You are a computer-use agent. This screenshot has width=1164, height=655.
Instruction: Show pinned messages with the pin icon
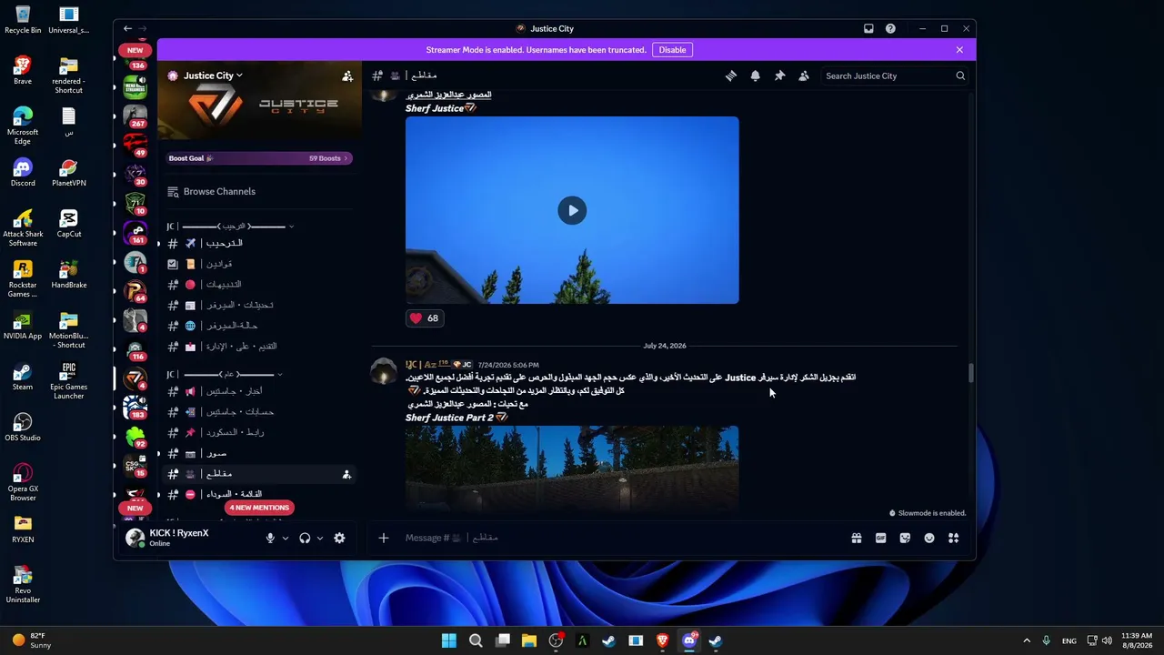pyautogui.click(x=779, y=76)
